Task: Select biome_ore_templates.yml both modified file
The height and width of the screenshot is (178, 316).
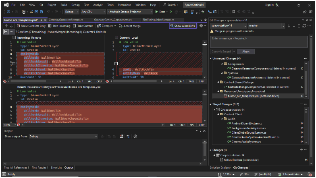Action: pos(253,96)
